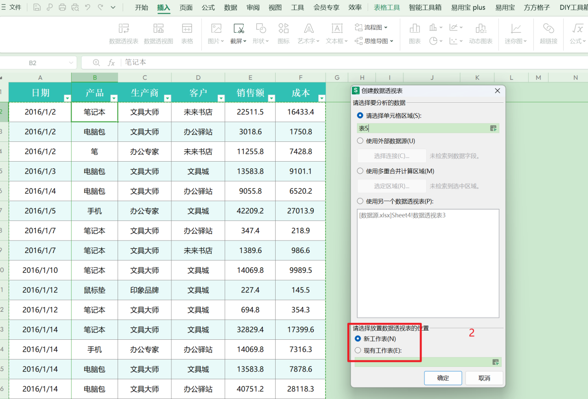Screen dimensions: 588x399
Task: Click the fx insert function icon
Action: [x=111, y=62]
